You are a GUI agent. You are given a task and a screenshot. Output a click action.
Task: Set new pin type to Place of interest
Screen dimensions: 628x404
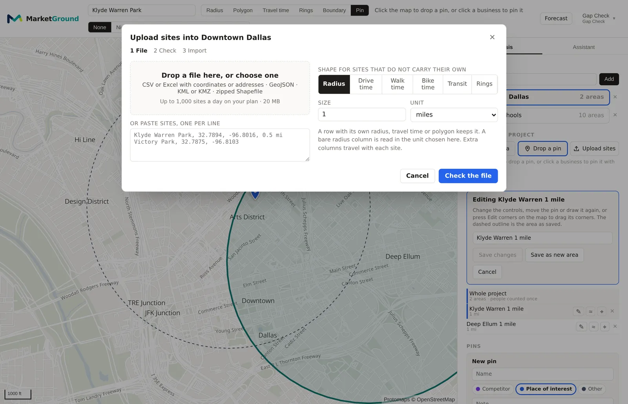click(x=546, y=389)
